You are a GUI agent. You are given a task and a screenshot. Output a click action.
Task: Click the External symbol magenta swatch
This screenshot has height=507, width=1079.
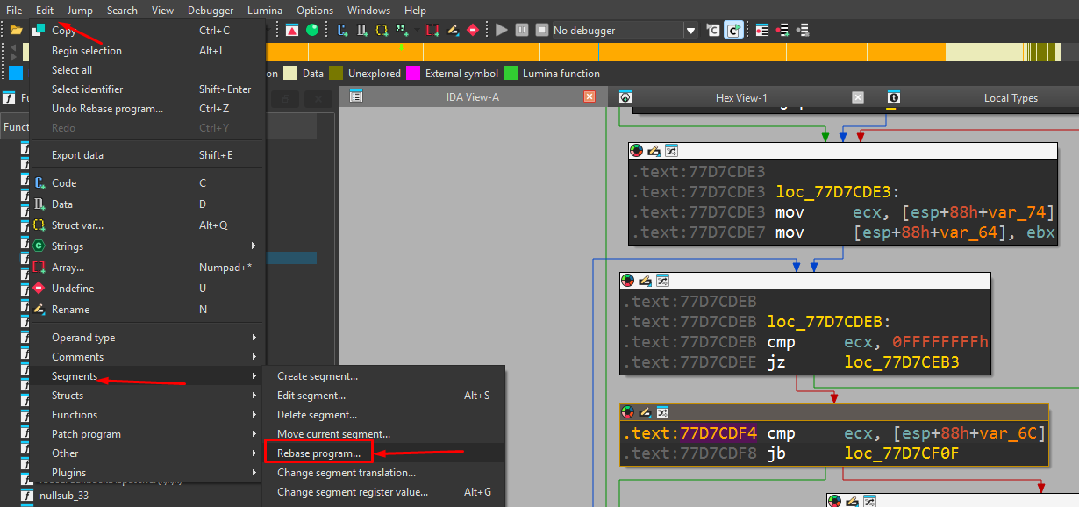[413, 74]
